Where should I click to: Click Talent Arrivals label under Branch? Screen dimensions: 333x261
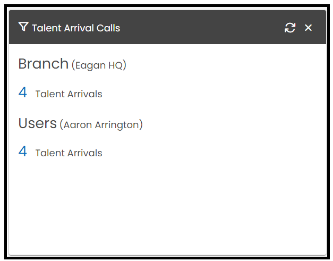pos(69,94)
